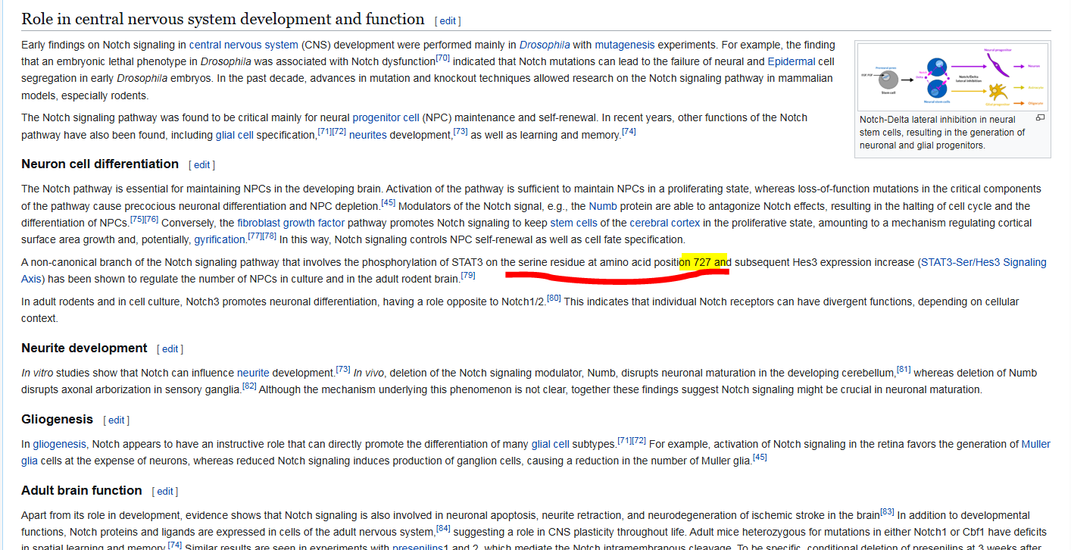Open citation 81 after 'developing cerebellum'
Viewport: 1071px width, 550px height.
point(904,369)
